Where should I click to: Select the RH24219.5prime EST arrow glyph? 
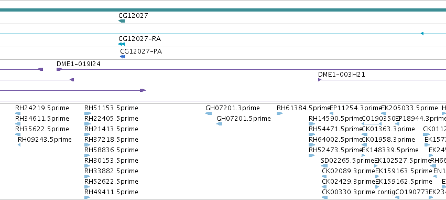(x=18, y=113)
